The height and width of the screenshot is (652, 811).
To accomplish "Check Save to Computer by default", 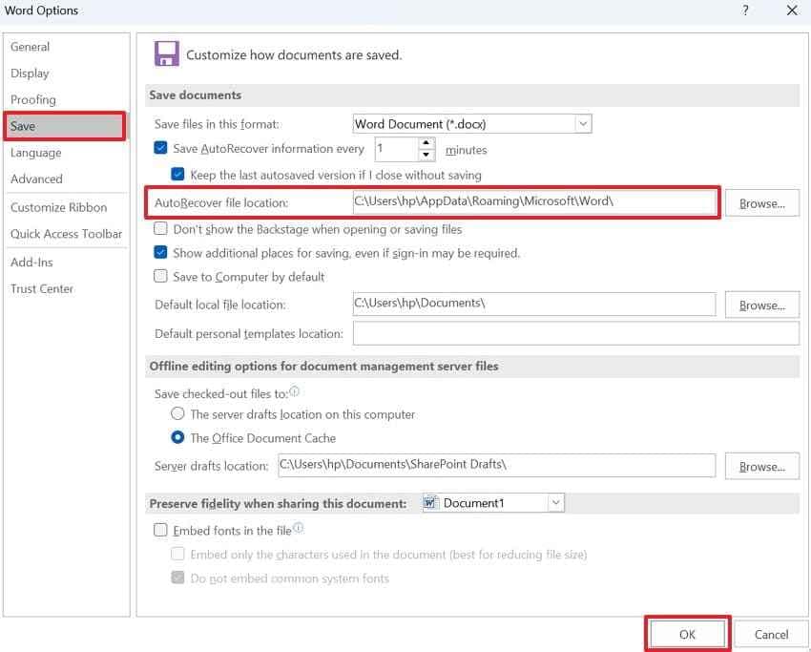I will 160,276.
